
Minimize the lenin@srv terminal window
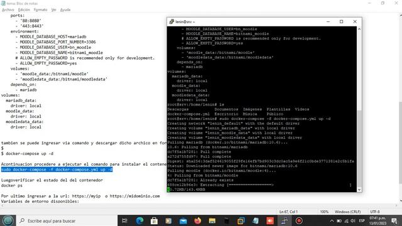pos(328,22)
